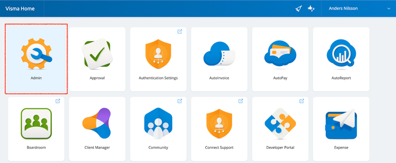396x163 pixels.
Task: Launch the AutoPay cloud card icon
Action: [x=280, y=53]
